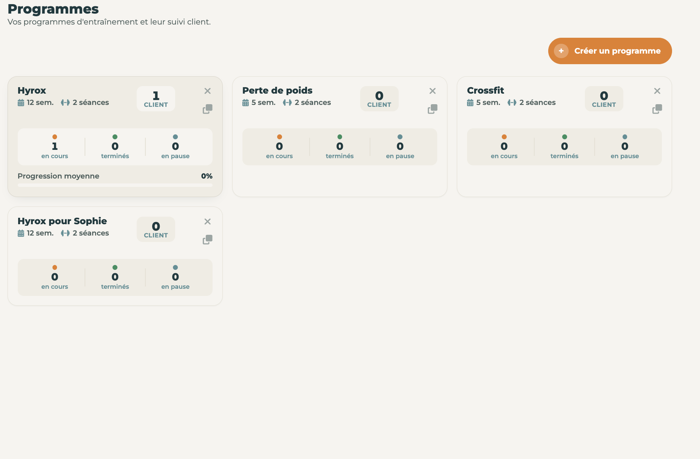Image resolution: width=700 pixels, height=459 pixels.
Task: Click the Progression moyenne label on Hyrox
Action: click(59, 176)
